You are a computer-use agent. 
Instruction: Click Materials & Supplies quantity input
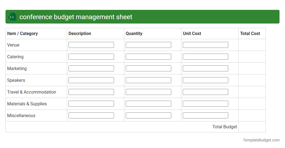(149, 104)
